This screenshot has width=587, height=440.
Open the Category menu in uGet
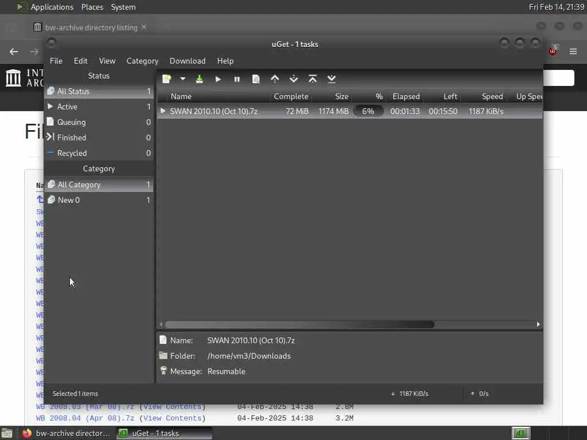(142, 61)
